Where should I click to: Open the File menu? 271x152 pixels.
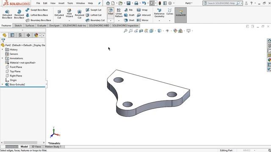click(x=38, y=3)
